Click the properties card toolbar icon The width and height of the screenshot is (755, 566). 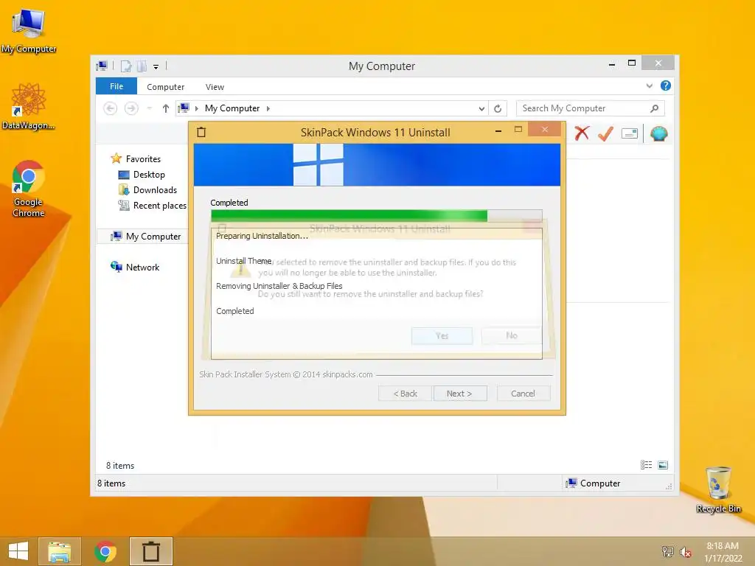click(x=630, y=133)
